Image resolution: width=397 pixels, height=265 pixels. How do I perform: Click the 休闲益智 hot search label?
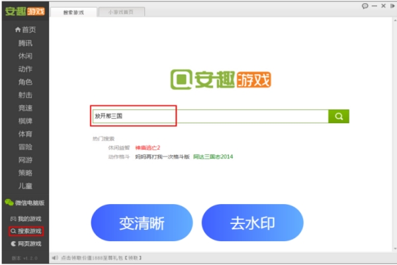pyautogui.click(x=118, y=148)
